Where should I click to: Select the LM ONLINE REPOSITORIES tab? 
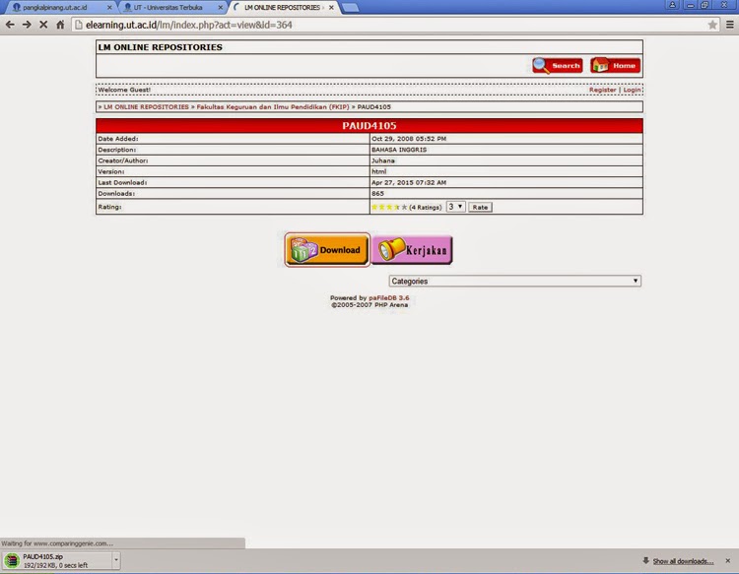pyautogui.click(x=282, y=8)
